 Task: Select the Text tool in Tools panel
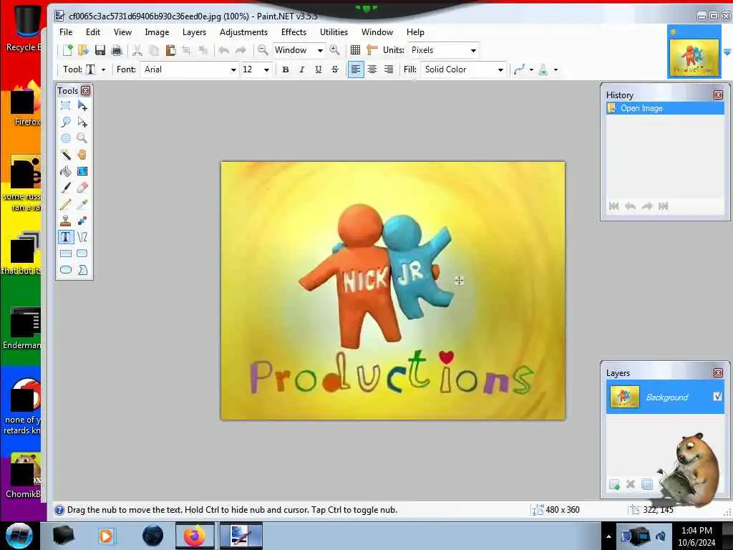click(66, 237)
